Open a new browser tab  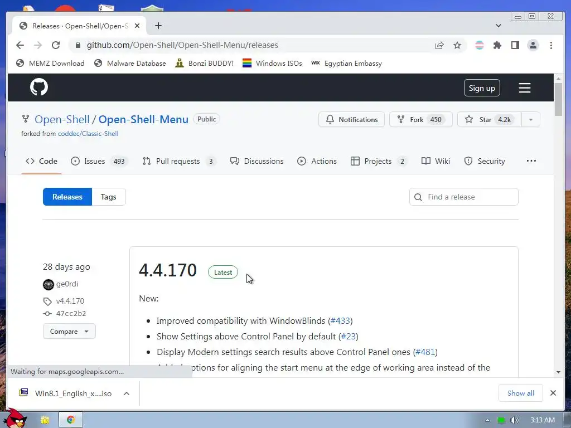point(158,26)
